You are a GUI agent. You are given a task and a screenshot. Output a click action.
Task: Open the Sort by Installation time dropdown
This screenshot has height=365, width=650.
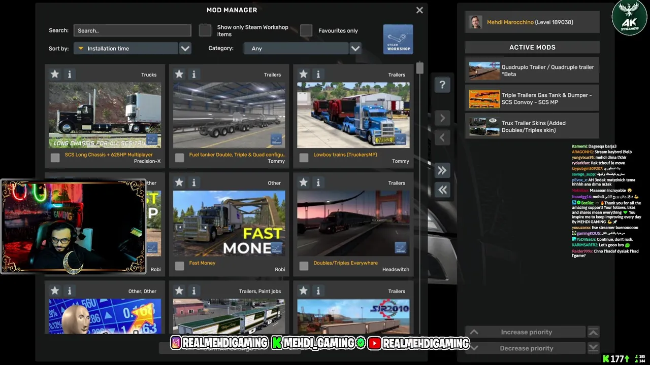(x=126, y=48)
